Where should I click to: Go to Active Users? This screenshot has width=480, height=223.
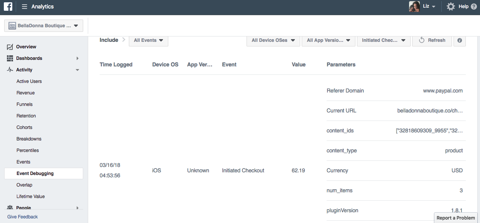coord(29,81)
